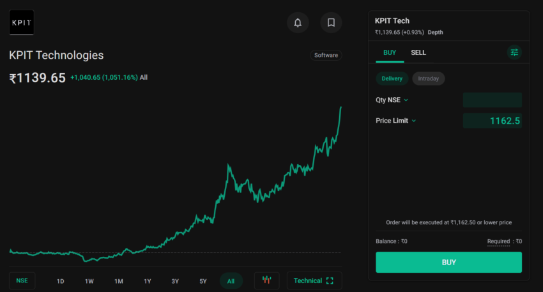Click the Software sector tag
Screen dimensions: 543x292
(x=326, y=55)
